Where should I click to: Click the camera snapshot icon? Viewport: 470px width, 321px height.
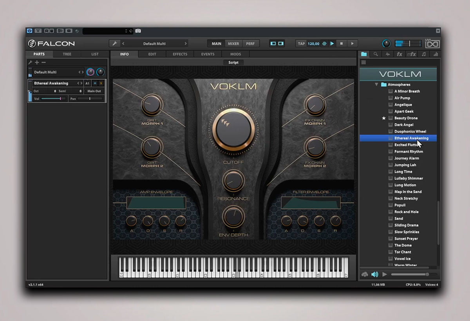pyautogui.click(x=138, y=31)
